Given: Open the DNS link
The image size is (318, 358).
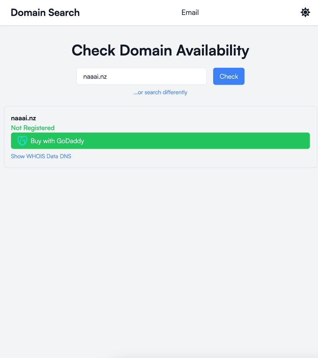Looking at the screenshot, I should 66,156.
